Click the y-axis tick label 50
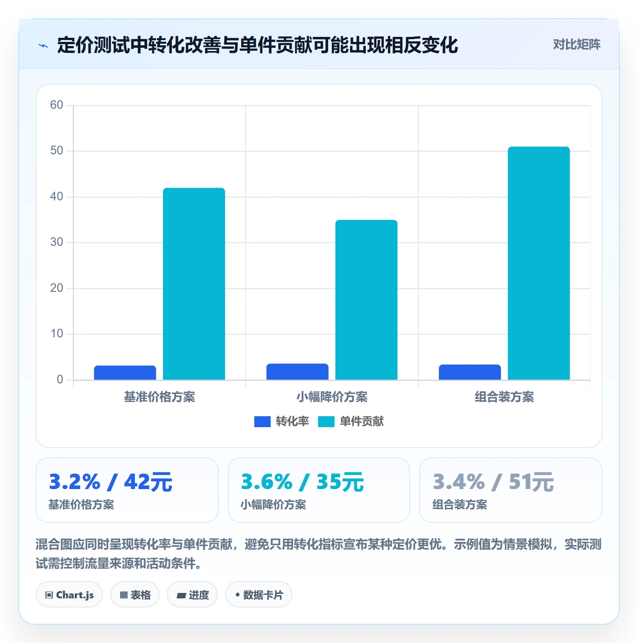 tap(57, 151)
